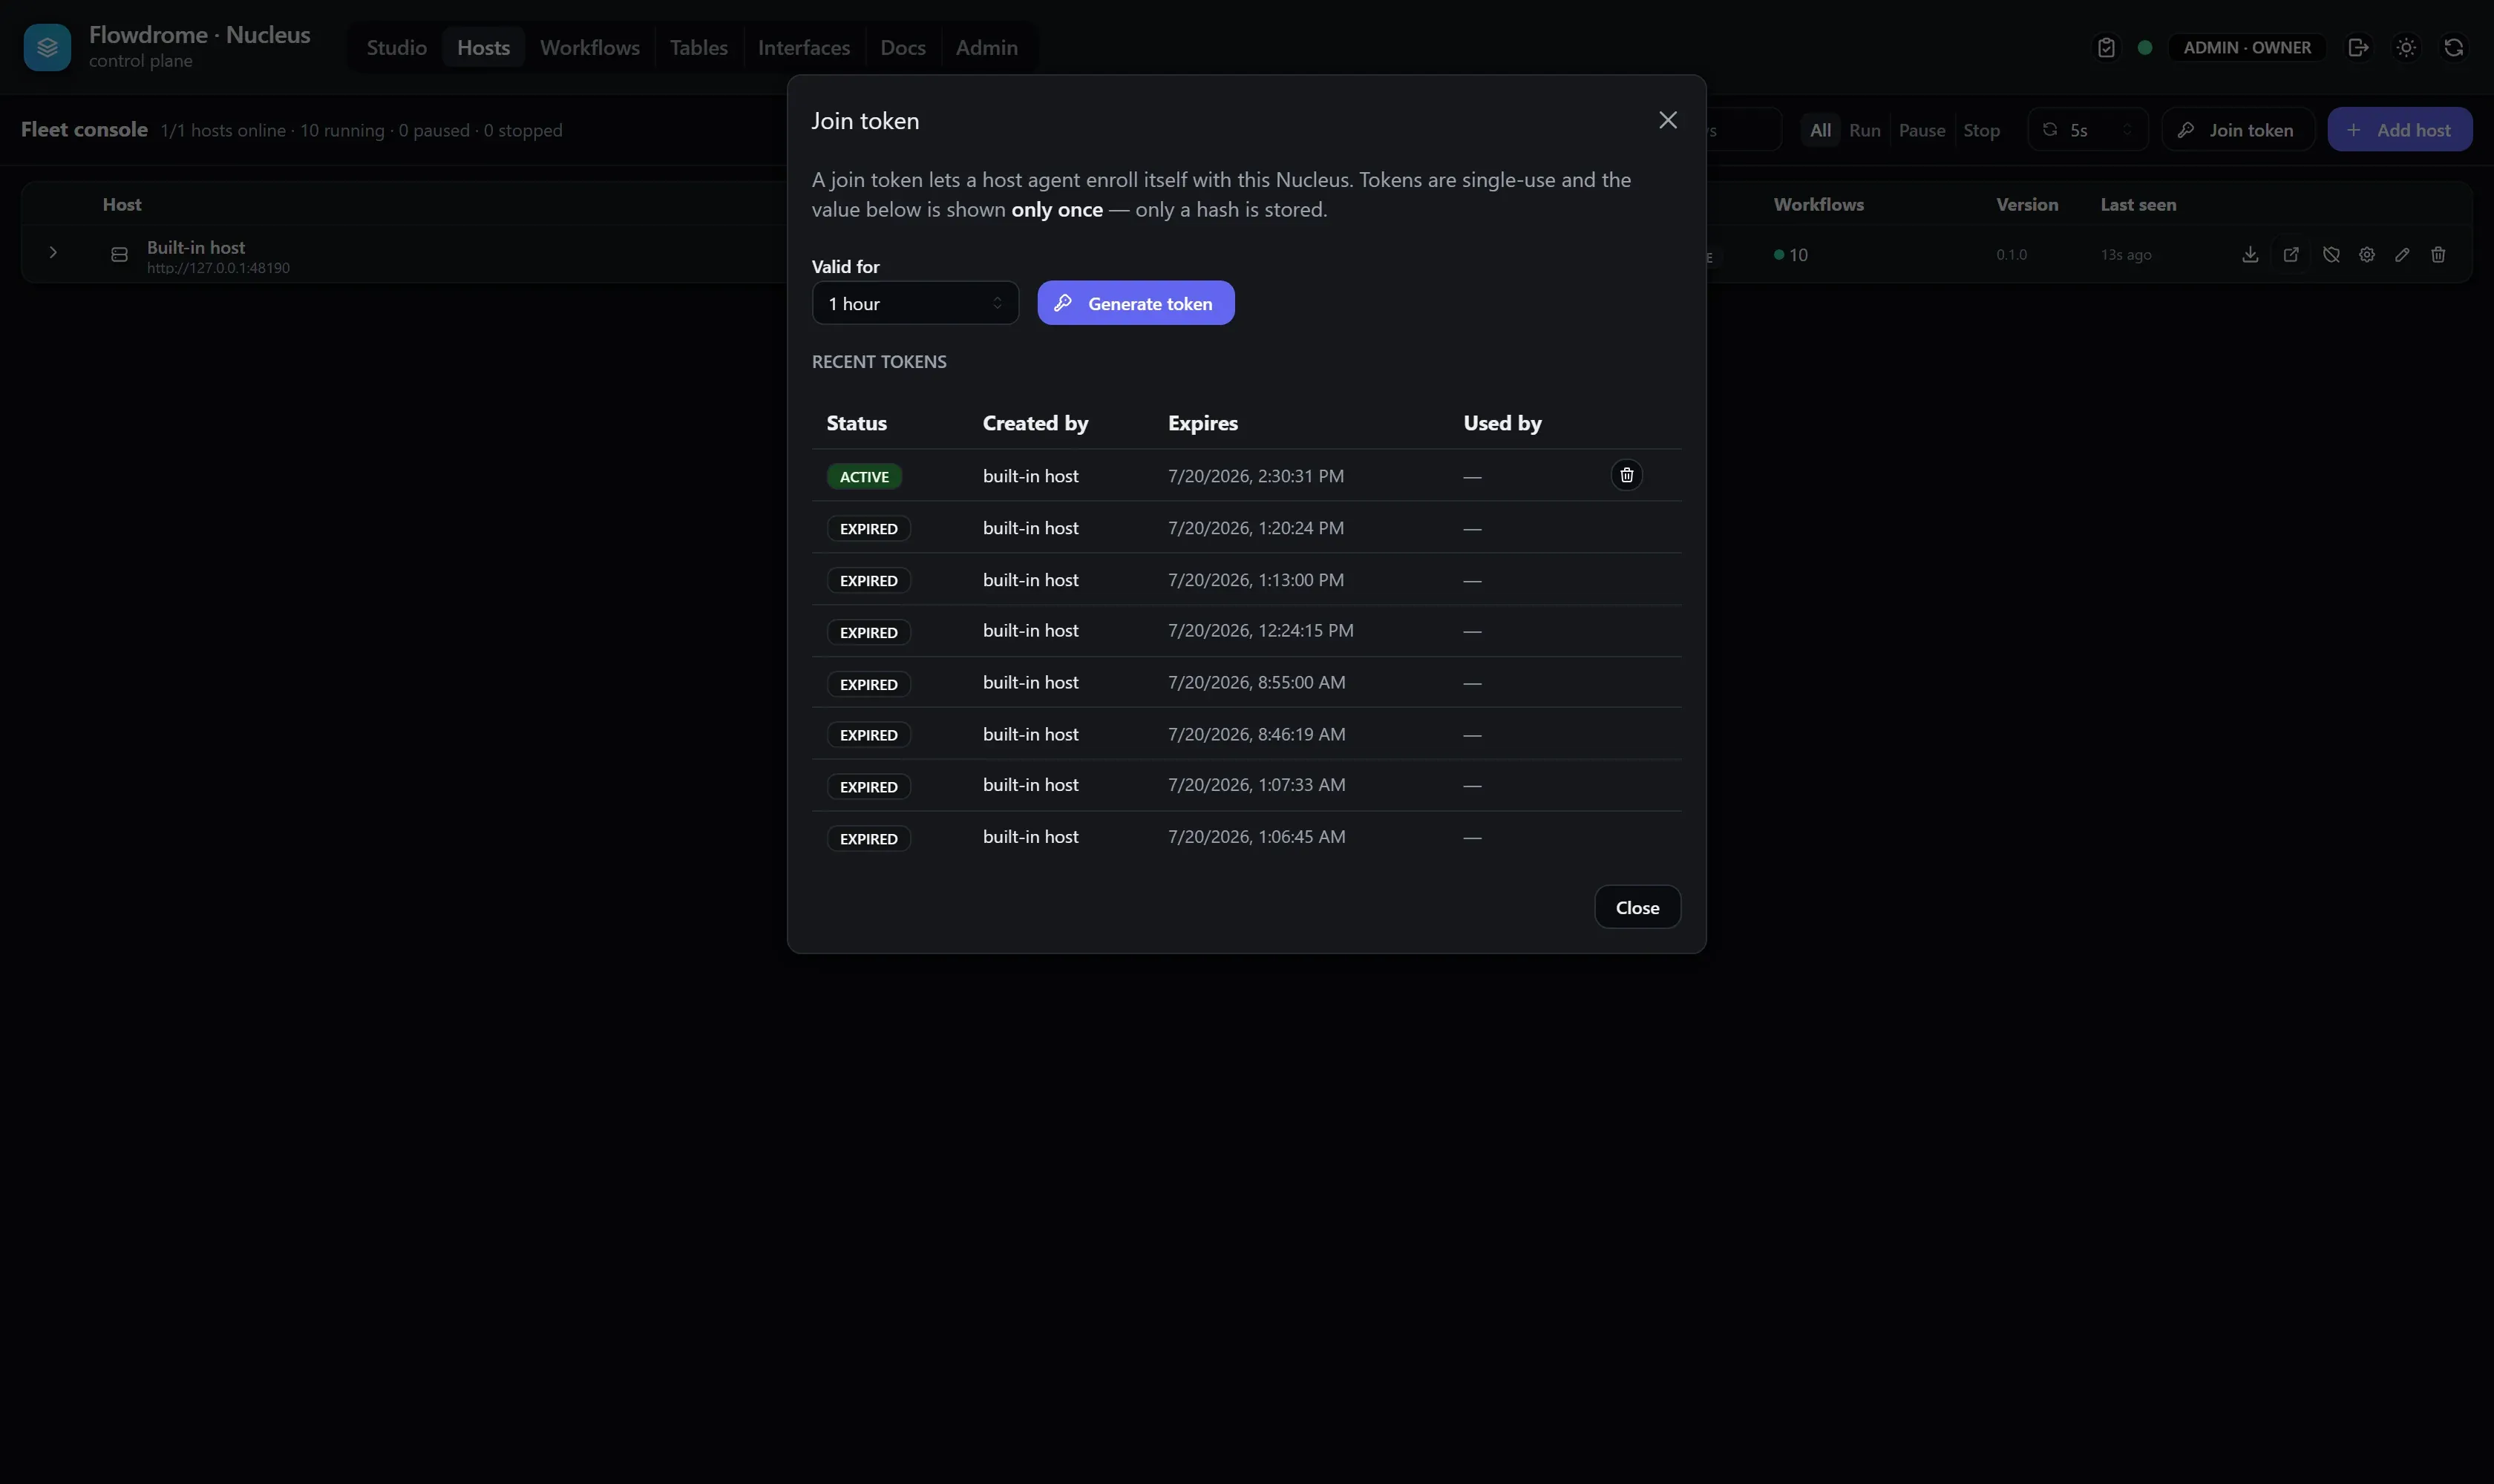Click expiry 7/20/2026, 8:55:00 AM

(1257, 683)
